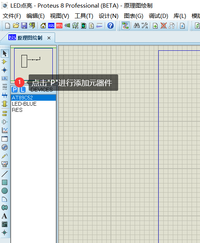Choose the Device Pins mode tool
The image size is (200, 243).
[x=5, y=122]
